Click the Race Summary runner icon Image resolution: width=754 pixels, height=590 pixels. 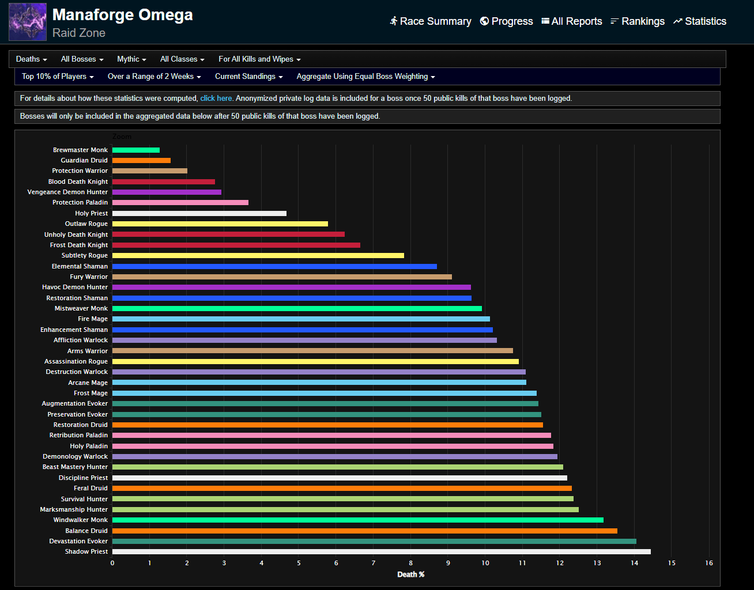[394, 21]
